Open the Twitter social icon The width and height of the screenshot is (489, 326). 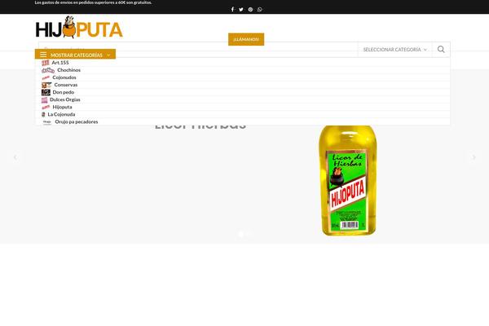[x=241, y=9]
